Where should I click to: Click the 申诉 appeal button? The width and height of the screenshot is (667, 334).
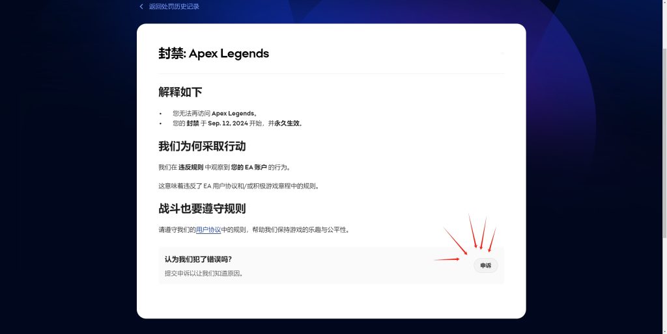pos(486,266)
